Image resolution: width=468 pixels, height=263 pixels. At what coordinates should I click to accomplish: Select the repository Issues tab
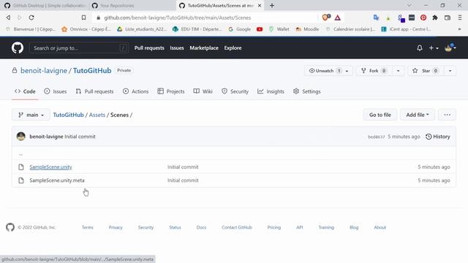coord(56,91)
